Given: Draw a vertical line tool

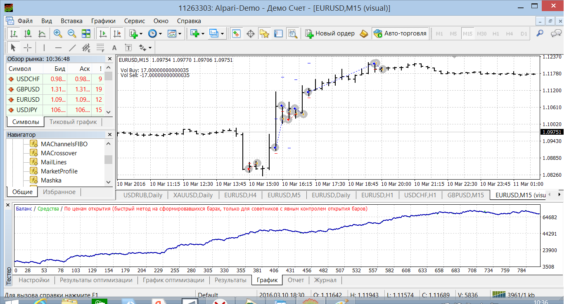Looking at the screenshot, I should (x=44, y=47).
